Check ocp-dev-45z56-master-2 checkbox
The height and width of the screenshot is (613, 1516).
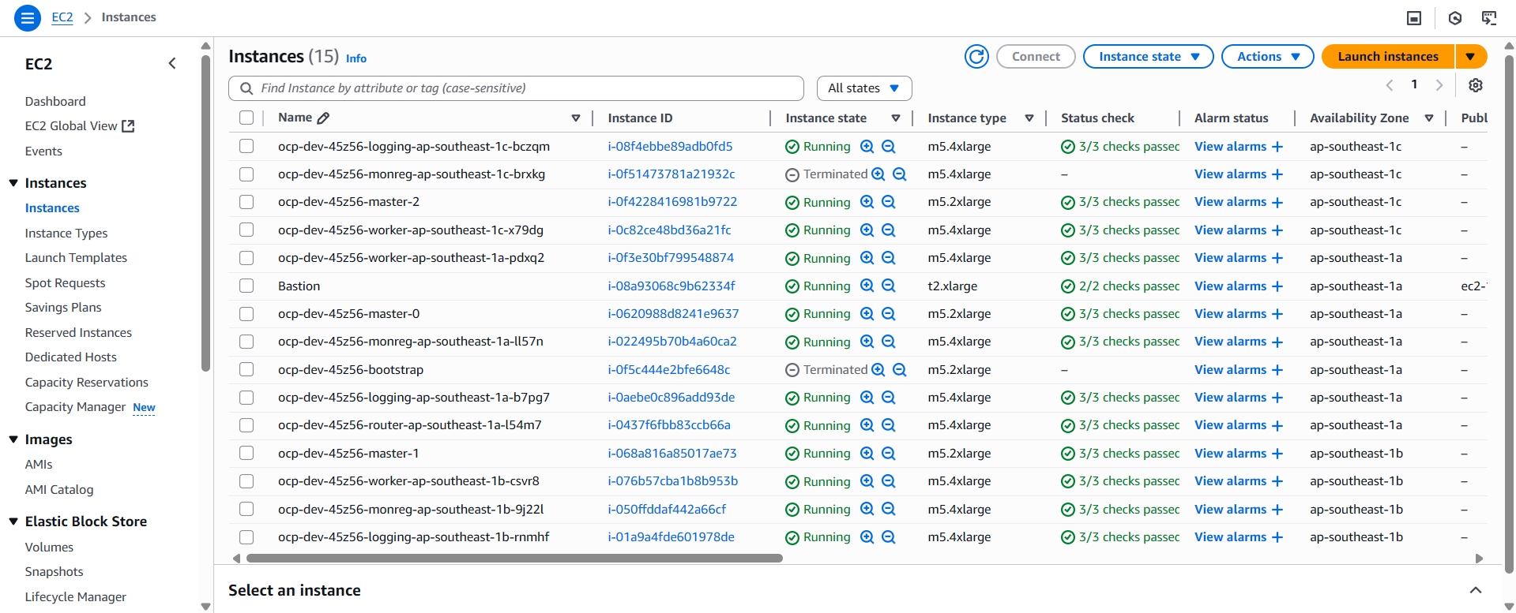tap(246, 202)
